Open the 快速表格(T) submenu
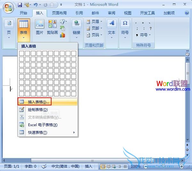The height and width of the screenshot is (171, 192). [48, 133]
